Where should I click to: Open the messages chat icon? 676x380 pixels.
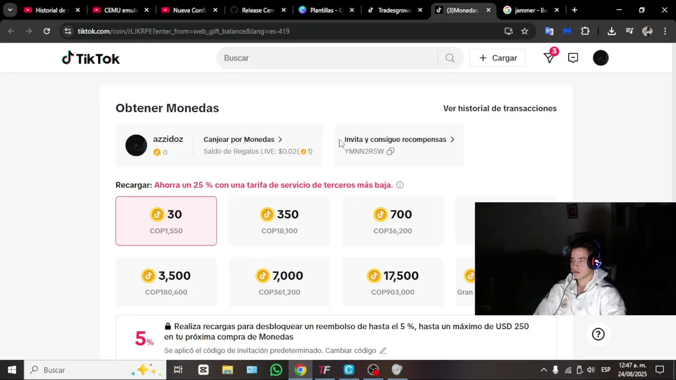573,58
